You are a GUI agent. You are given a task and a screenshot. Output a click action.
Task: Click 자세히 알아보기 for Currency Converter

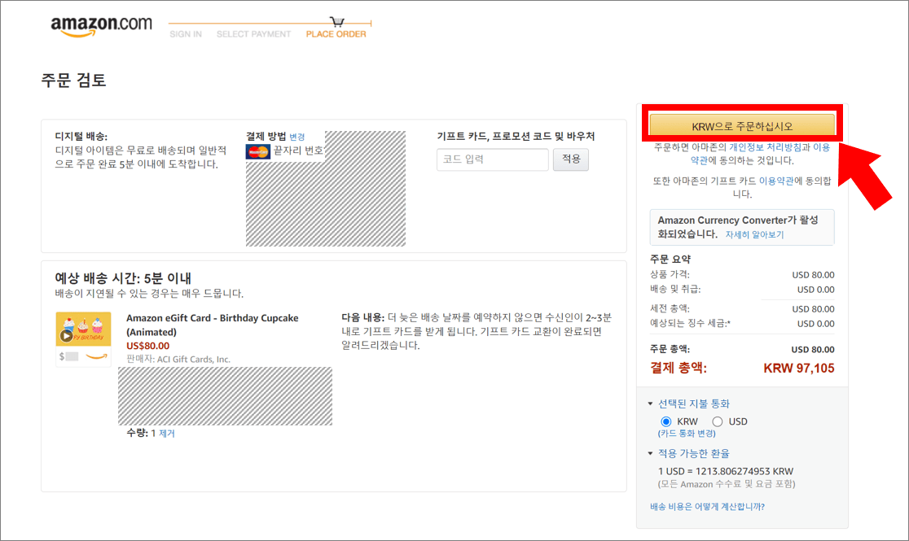click(x=754, y=234)
